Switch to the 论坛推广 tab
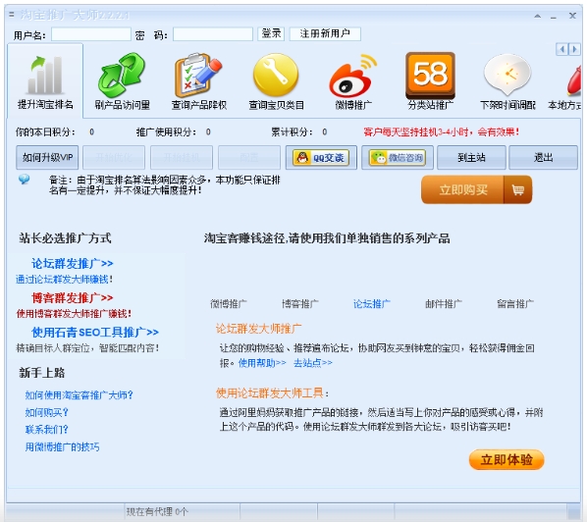This screenshot has width=587, height=522. tap(371, 304)
